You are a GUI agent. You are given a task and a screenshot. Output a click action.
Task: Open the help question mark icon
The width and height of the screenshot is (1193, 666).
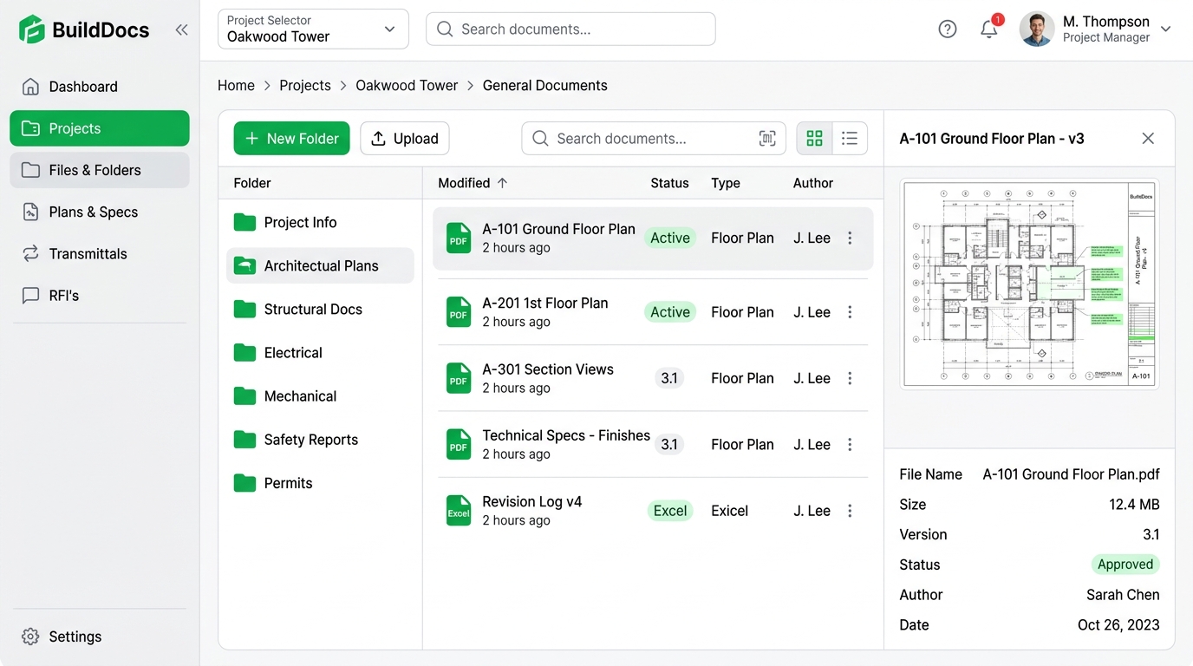pos(948,29)
